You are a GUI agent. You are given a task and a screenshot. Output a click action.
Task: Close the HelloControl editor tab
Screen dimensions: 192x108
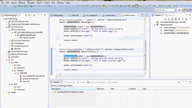(138, 15)
